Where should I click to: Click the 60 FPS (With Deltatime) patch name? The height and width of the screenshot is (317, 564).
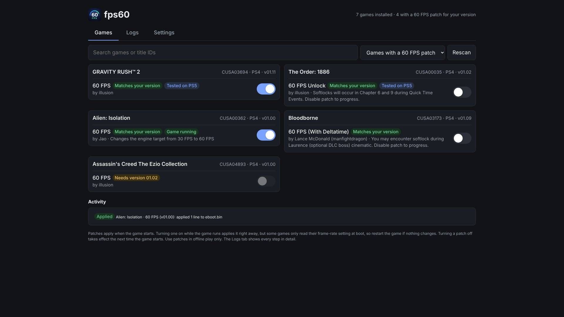coord(318,132)
